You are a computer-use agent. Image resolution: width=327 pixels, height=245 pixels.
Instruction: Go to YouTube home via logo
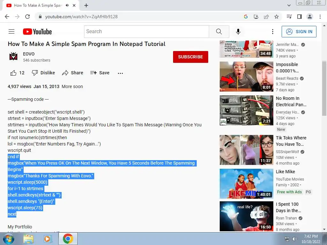37,32
